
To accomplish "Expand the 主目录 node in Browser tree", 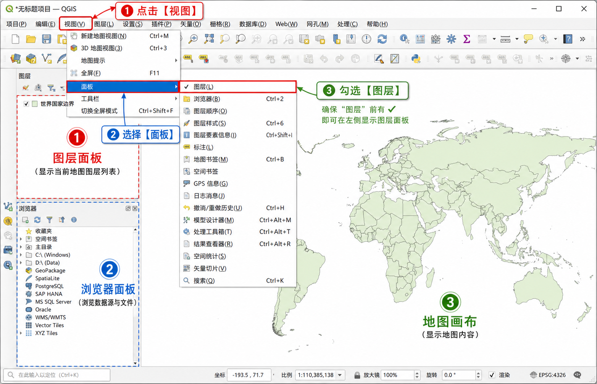I will 21,247.
